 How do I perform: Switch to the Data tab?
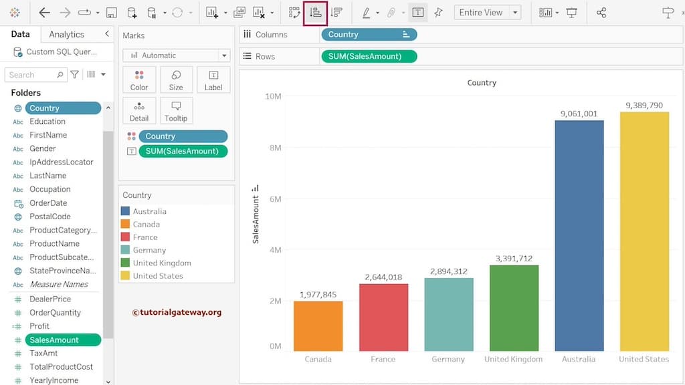click(x=20, y=33)
